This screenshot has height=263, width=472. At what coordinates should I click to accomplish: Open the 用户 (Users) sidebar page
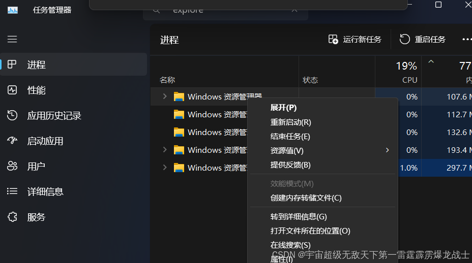tap(74, 166)
